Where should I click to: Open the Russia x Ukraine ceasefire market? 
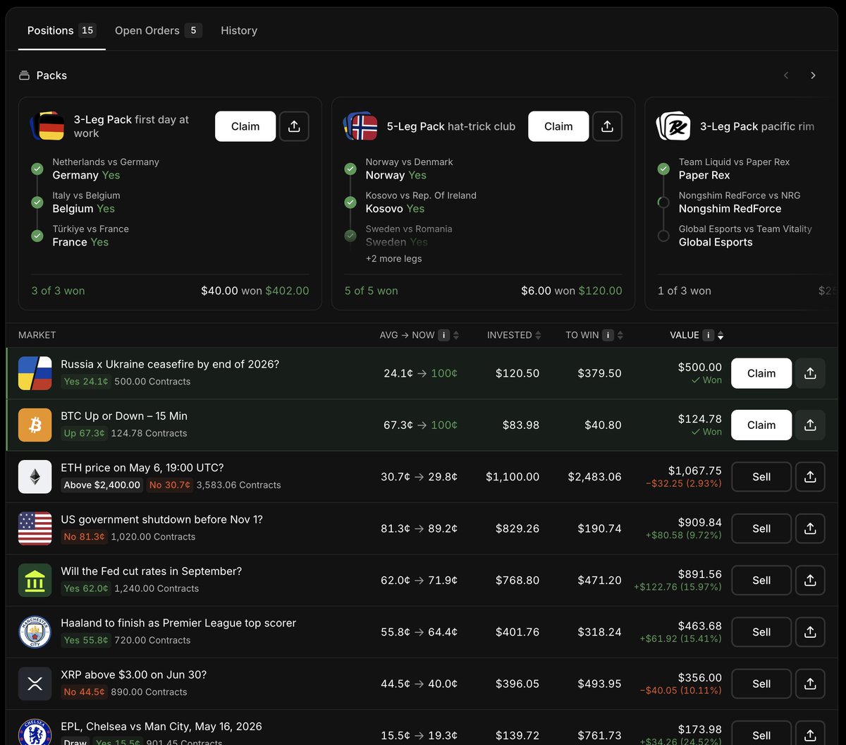pos(170,364)
